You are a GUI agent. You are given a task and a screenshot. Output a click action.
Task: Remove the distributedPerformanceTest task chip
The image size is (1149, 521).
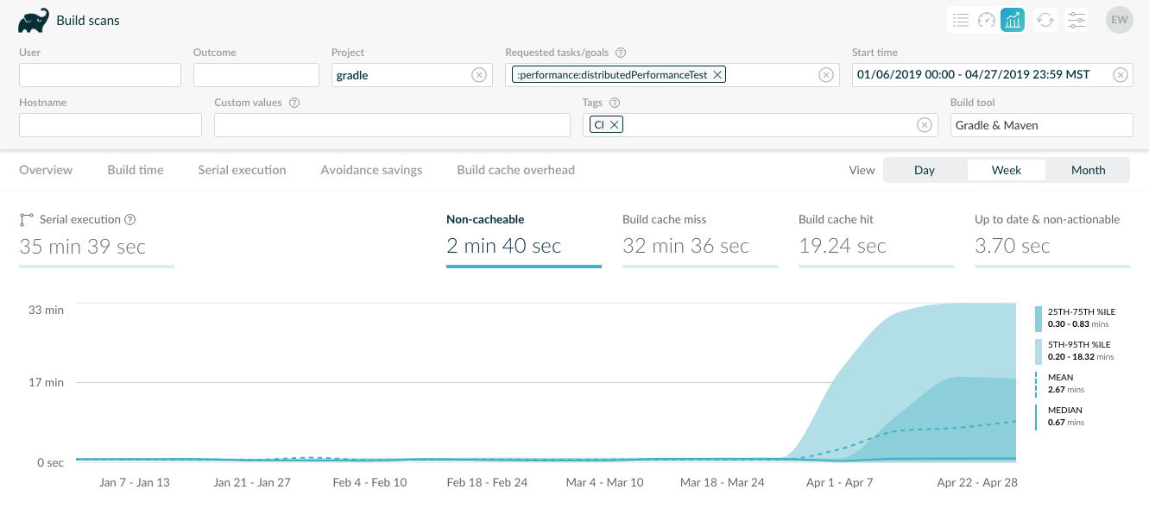tap(717, 75)
